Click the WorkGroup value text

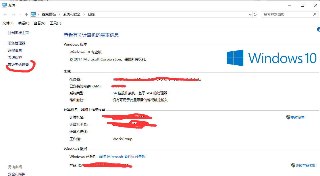coord(122,139)
